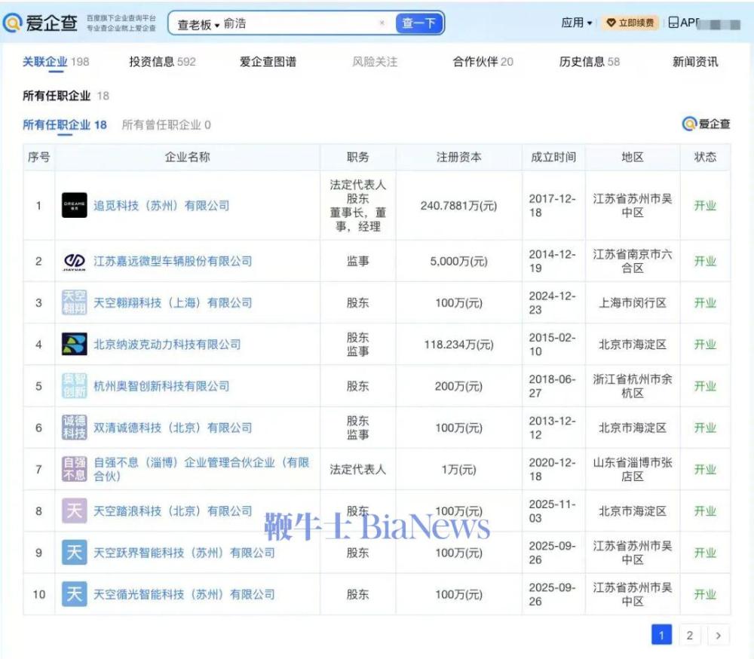
Task: Click the 诚德科技 logo icon
Action: click(x=75, y=428)
